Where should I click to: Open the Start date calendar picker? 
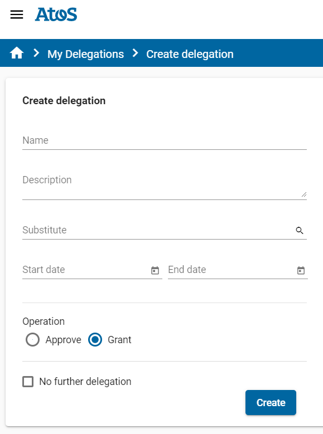click(155, 270)
